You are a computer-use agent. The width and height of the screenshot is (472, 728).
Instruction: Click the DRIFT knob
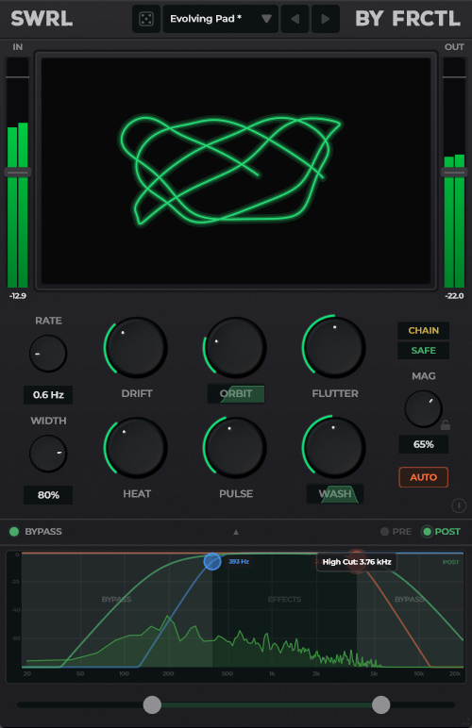pos(136,347)
